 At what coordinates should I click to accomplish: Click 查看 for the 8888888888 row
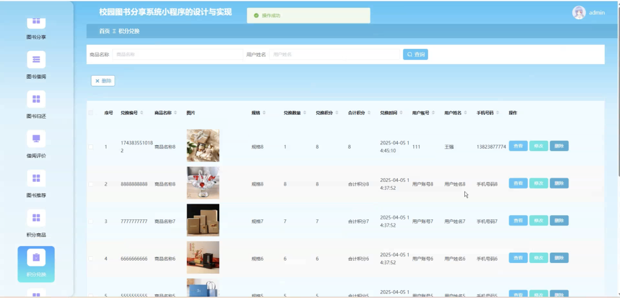[x=518, y=183]
